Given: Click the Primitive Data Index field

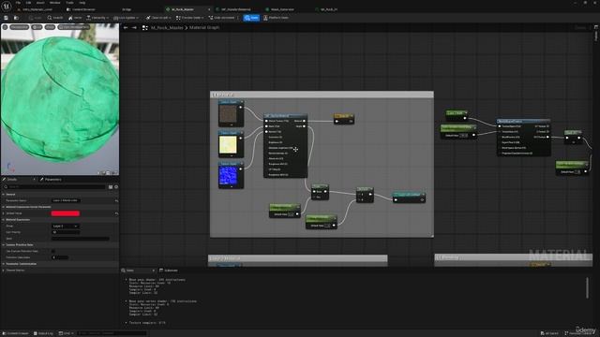Looking at the screenshot, I should point(60,257).
